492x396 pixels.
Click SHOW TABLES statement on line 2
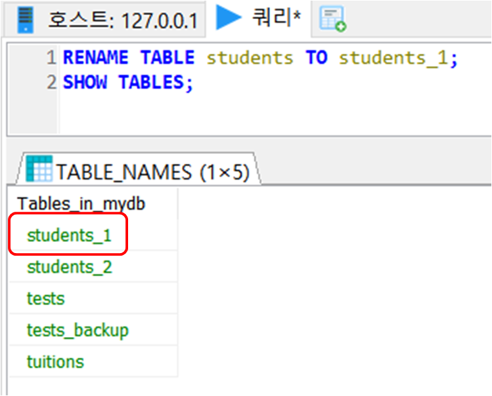pyautogui.click(x=128, y=83)
